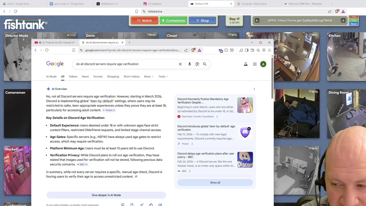Click the front window address bar URL

pos(133,50)
